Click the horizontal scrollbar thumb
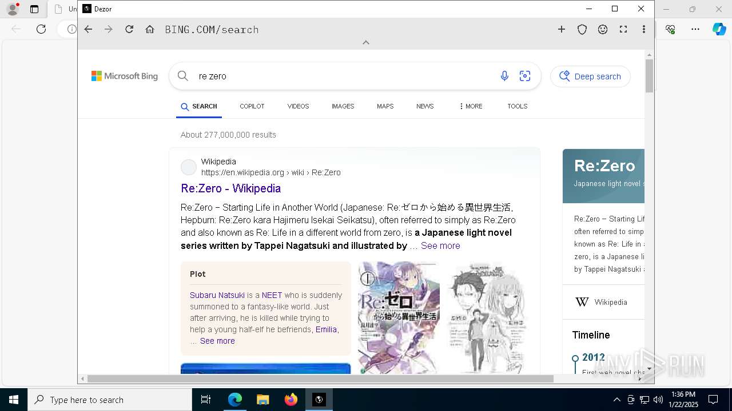The image size is (732, 411). click(320, 378)
